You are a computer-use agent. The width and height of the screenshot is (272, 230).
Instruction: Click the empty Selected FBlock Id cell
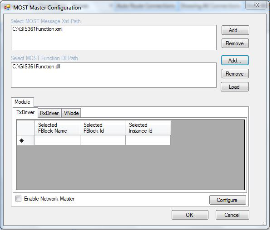point(103,140)
